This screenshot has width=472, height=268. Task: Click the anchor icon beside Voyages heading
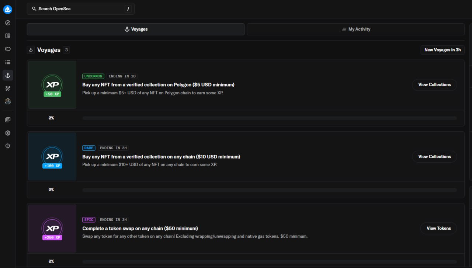[31, 50]
